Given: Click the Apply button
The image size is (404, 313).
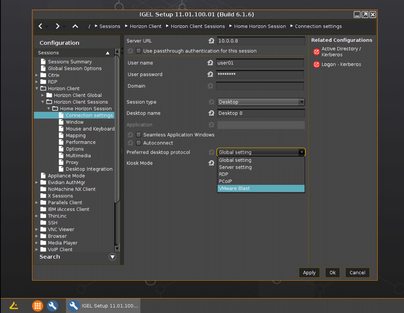Looking at the screenshot, I should point(309,273).
